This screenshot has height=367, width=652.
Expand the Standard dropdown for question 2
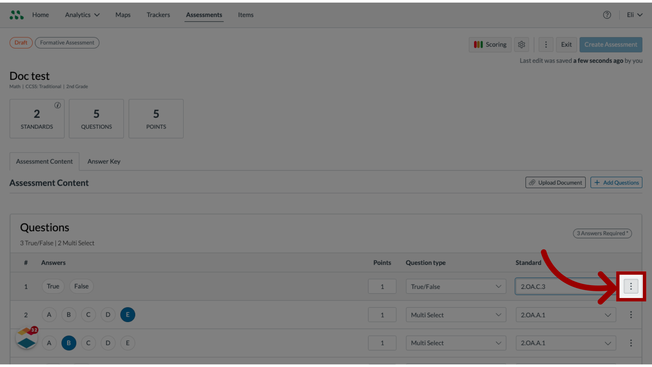click(608, 315)
